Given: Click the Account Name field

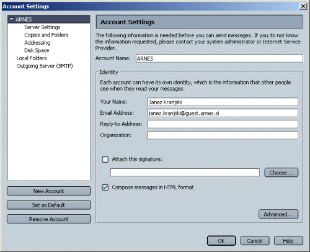Looking at the screenshot, I should pyautogui.click(x=219, y=58).
